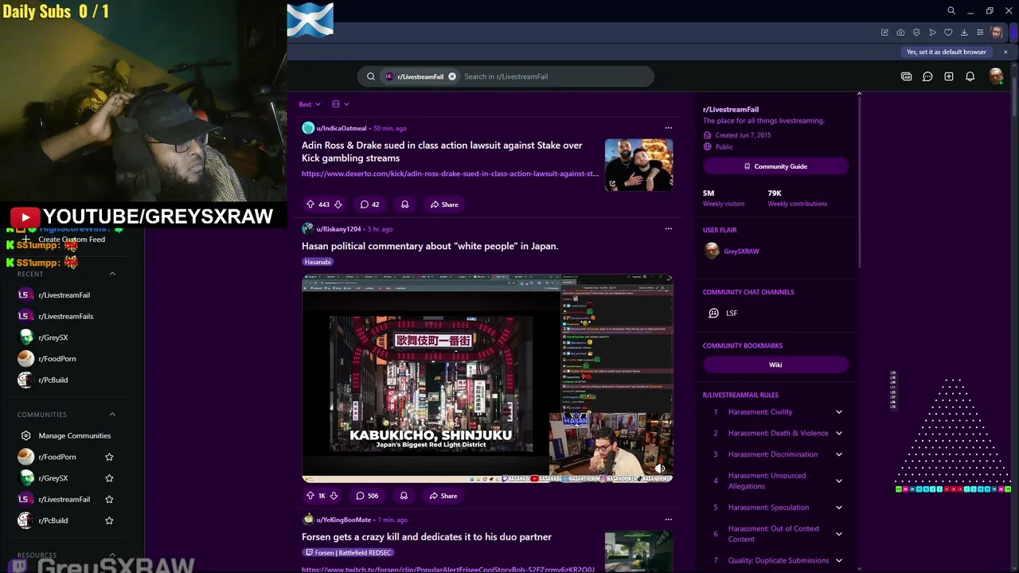Take a snapshot with the camera icon

coord(900,33)
